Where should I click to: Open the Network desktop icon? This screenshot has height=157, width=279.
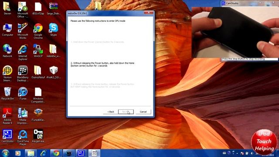point(7,51)
